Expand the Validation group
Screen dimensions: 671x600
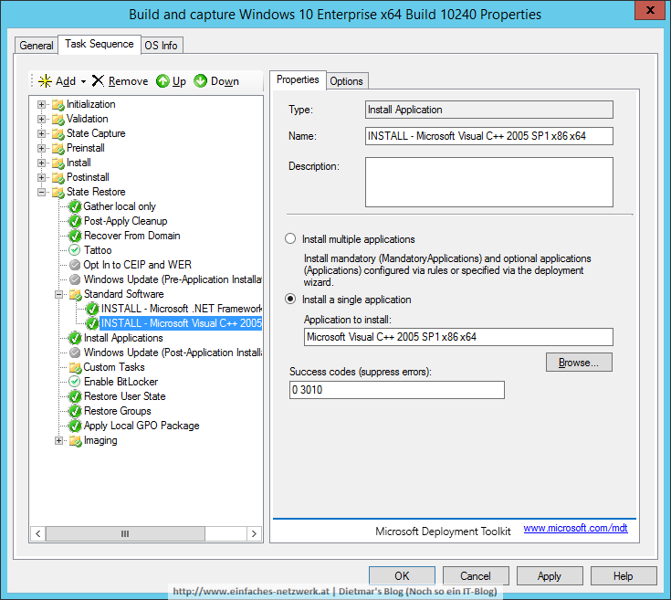(x=41, y=119)
